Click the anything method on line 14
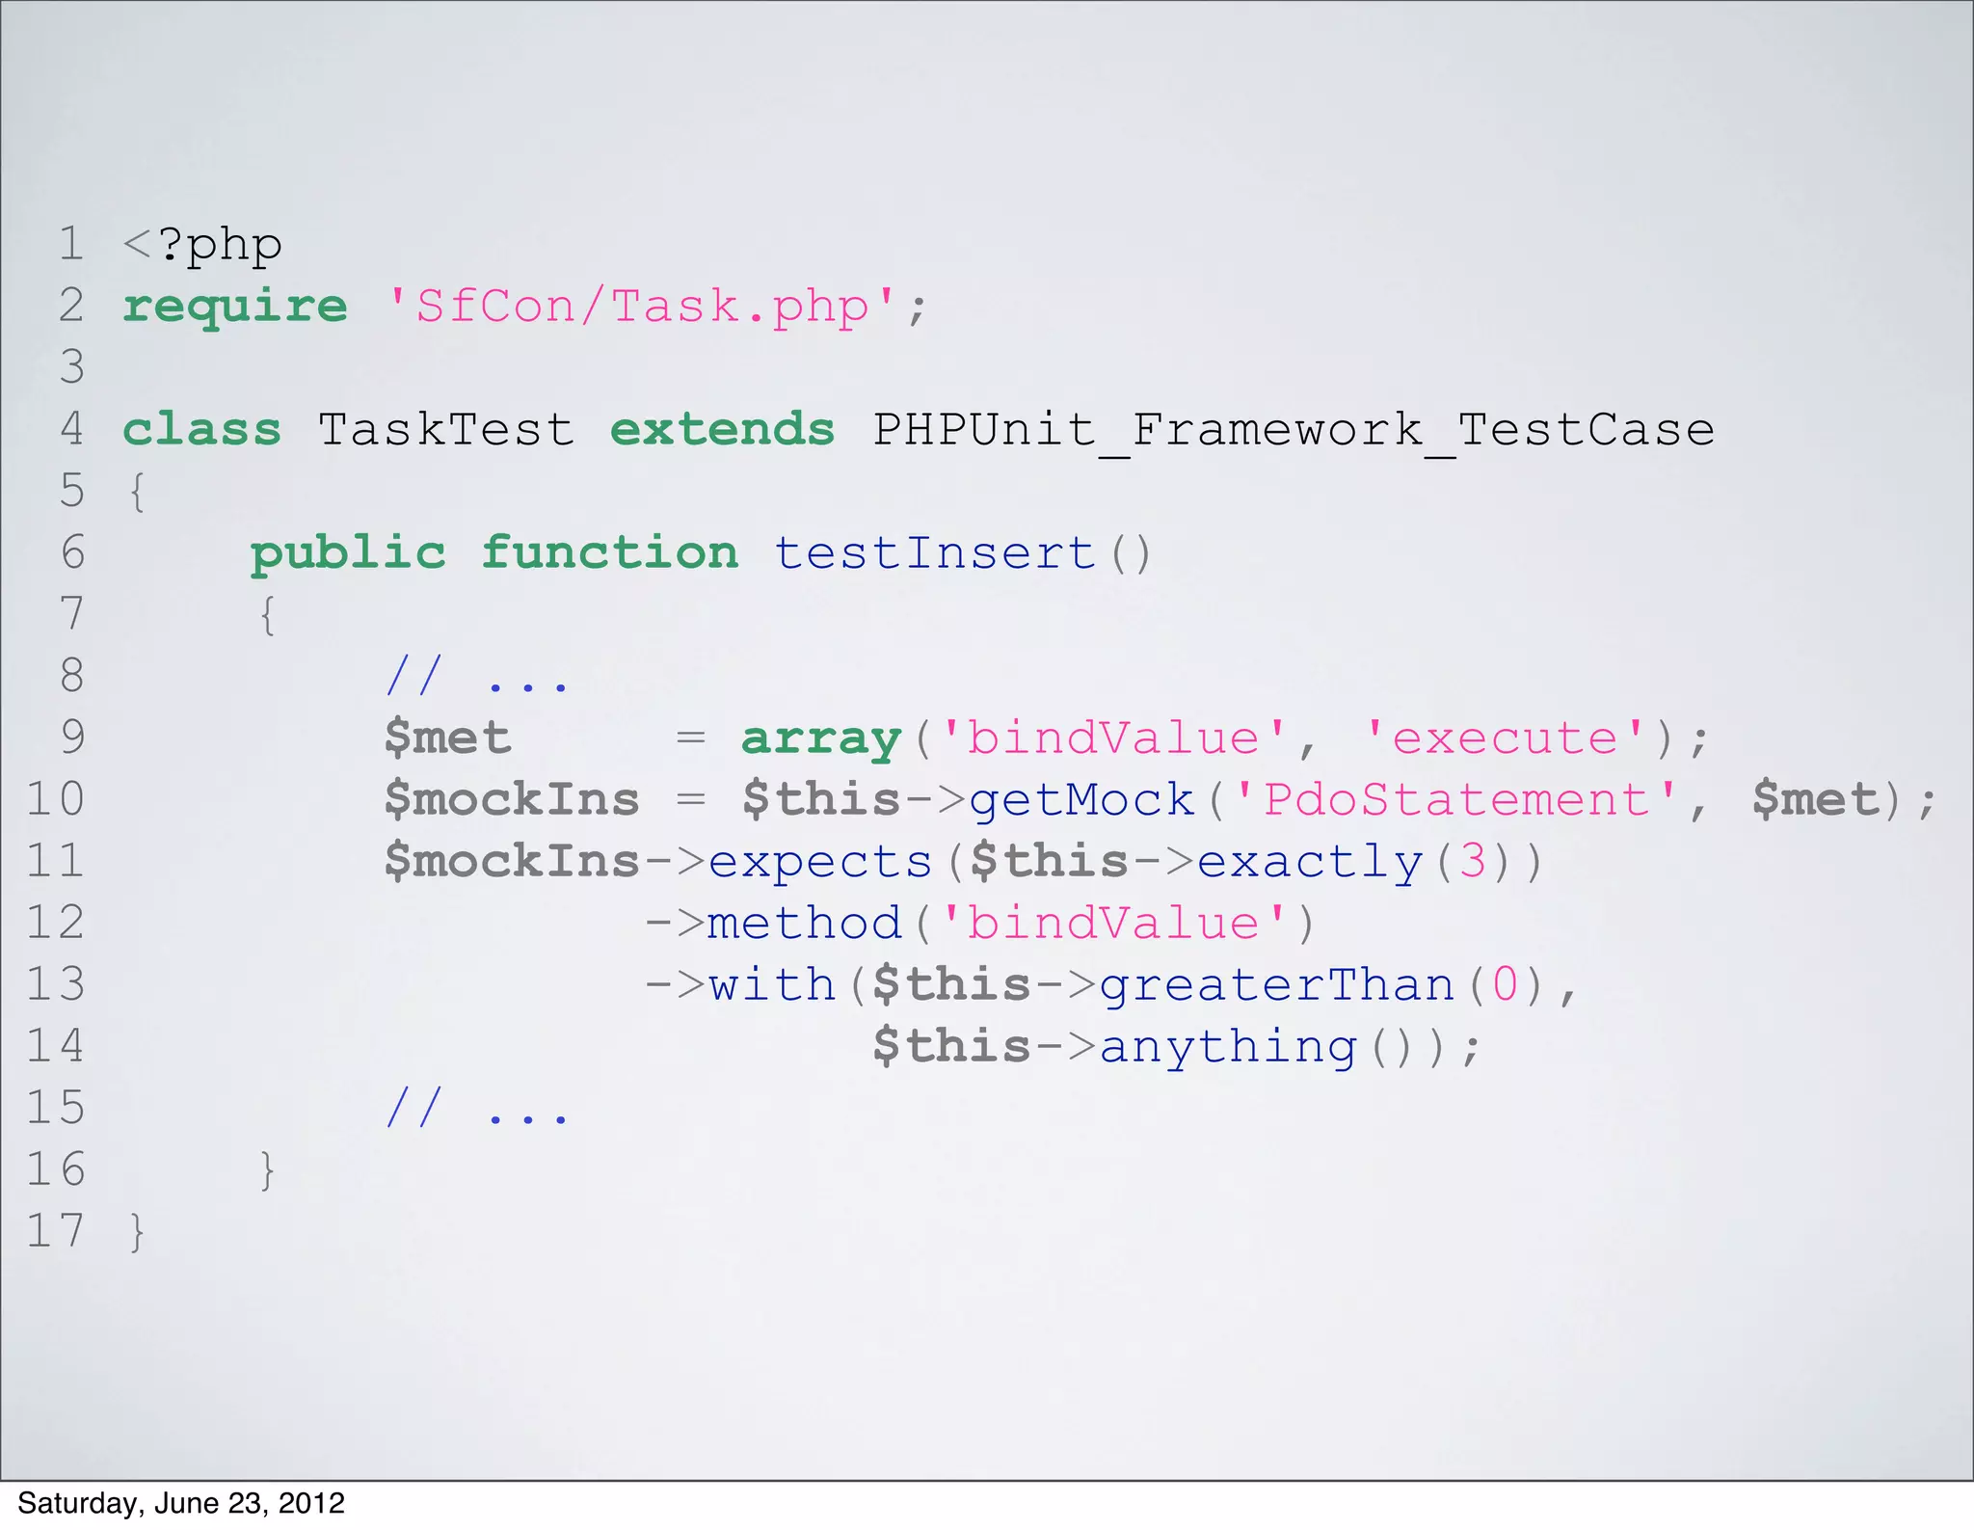Image resolution: width=1974 pixels, height=1530 pixels. pos(1228,1048)
